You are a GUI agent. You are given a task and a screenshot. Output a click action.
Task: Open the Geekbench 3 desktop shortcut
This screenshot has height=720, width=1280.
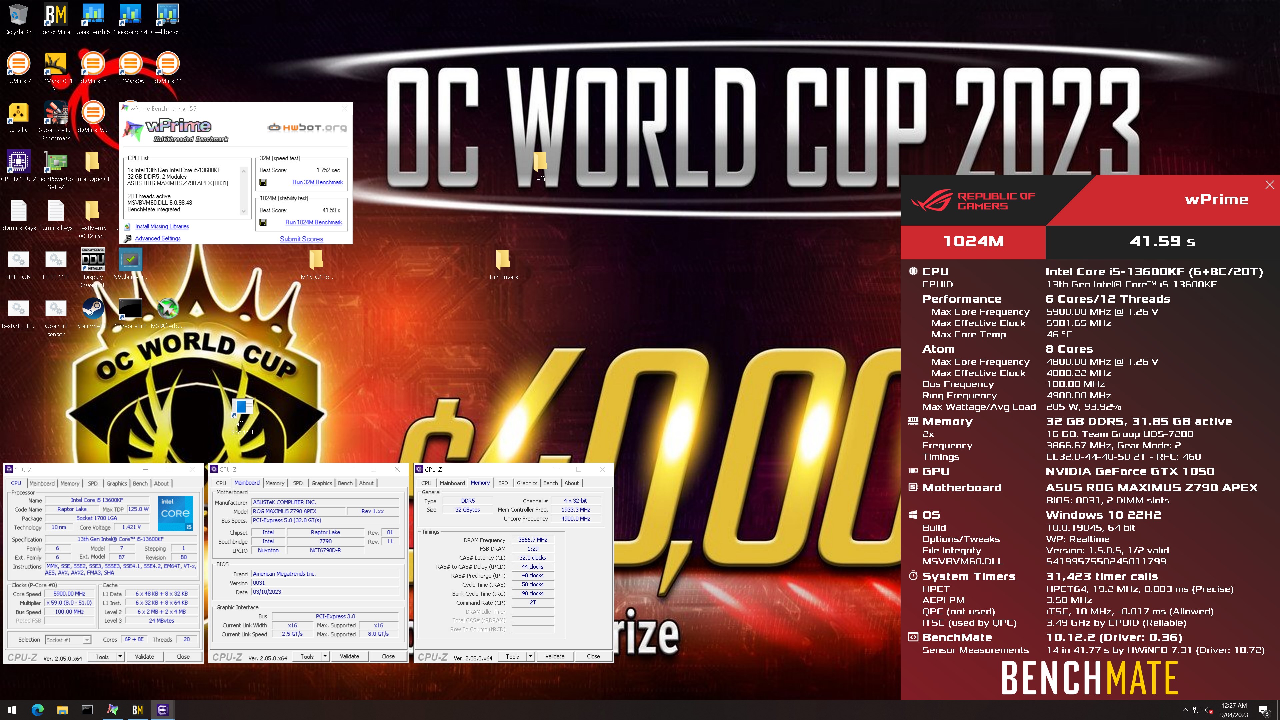(167, 19)
